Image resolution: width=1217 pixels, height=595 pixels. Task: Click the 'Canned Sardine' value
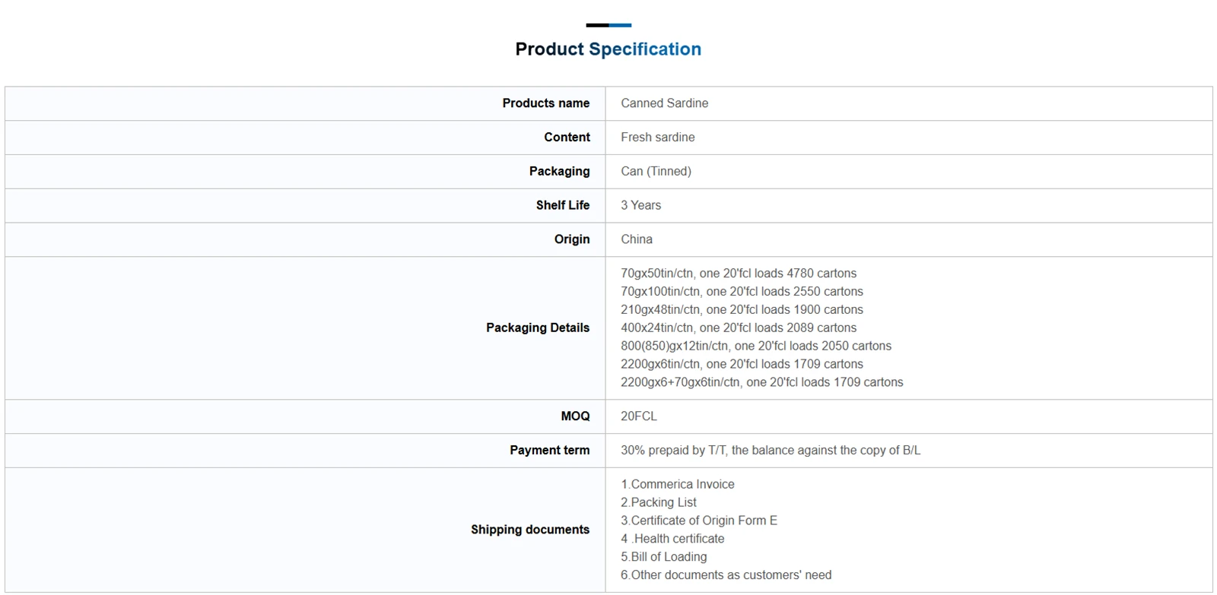(664, 103)
